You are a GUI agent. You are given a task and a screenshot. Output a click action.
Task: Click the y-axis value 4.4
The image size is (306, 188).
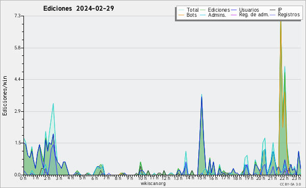[x=17, y=79]
